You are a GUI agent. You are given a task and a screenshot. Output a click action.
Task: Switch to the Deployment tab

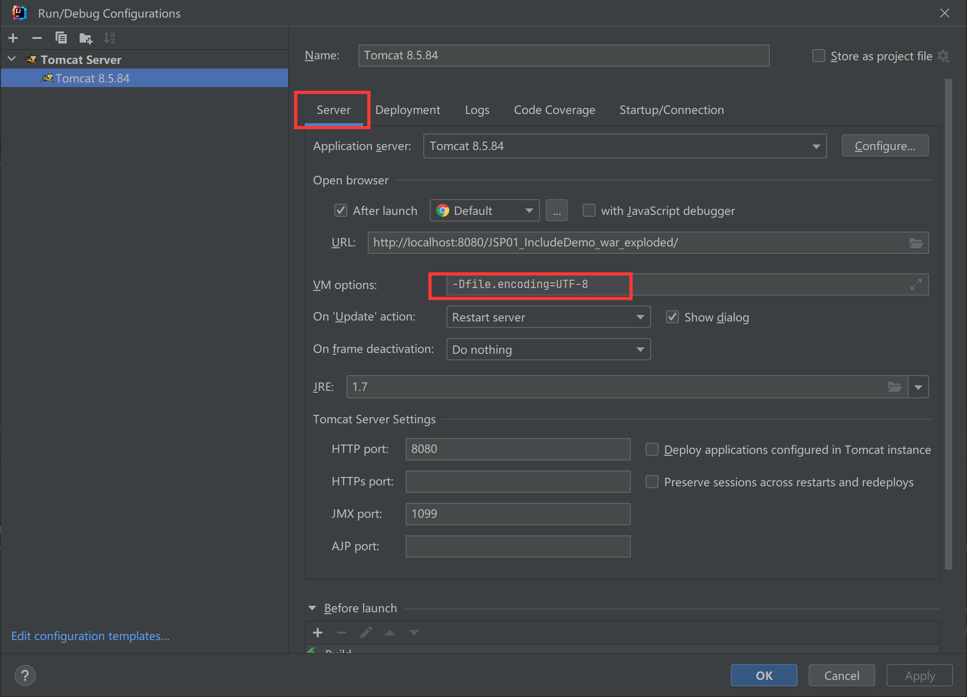click(x=408, y=110)
